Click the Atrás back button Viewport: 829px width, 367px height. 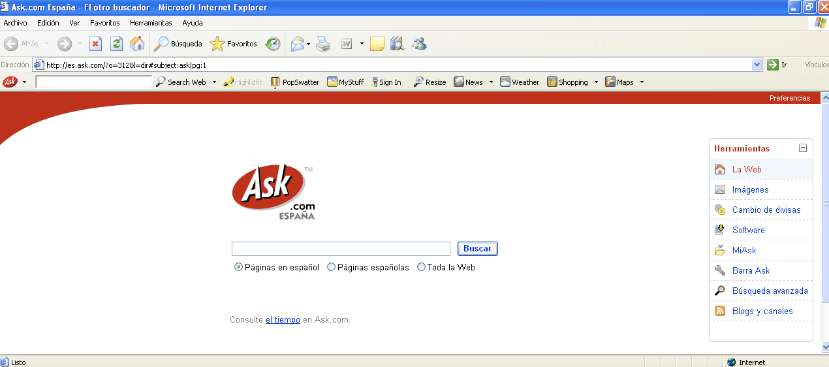pyautogui.click(x=22, y=44)
